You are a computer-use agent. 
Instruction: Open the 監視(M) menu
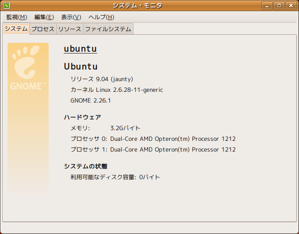[x=17, y=17]
